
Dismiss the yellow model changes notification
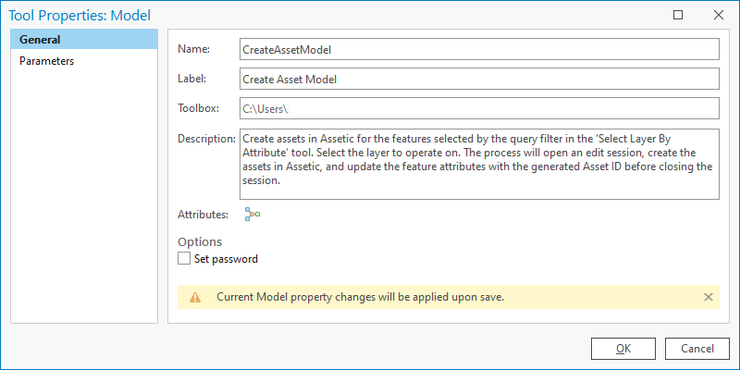(708, 297)
